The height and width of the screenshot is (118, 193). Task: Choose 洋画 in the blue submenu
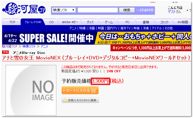tap(91, 28)
